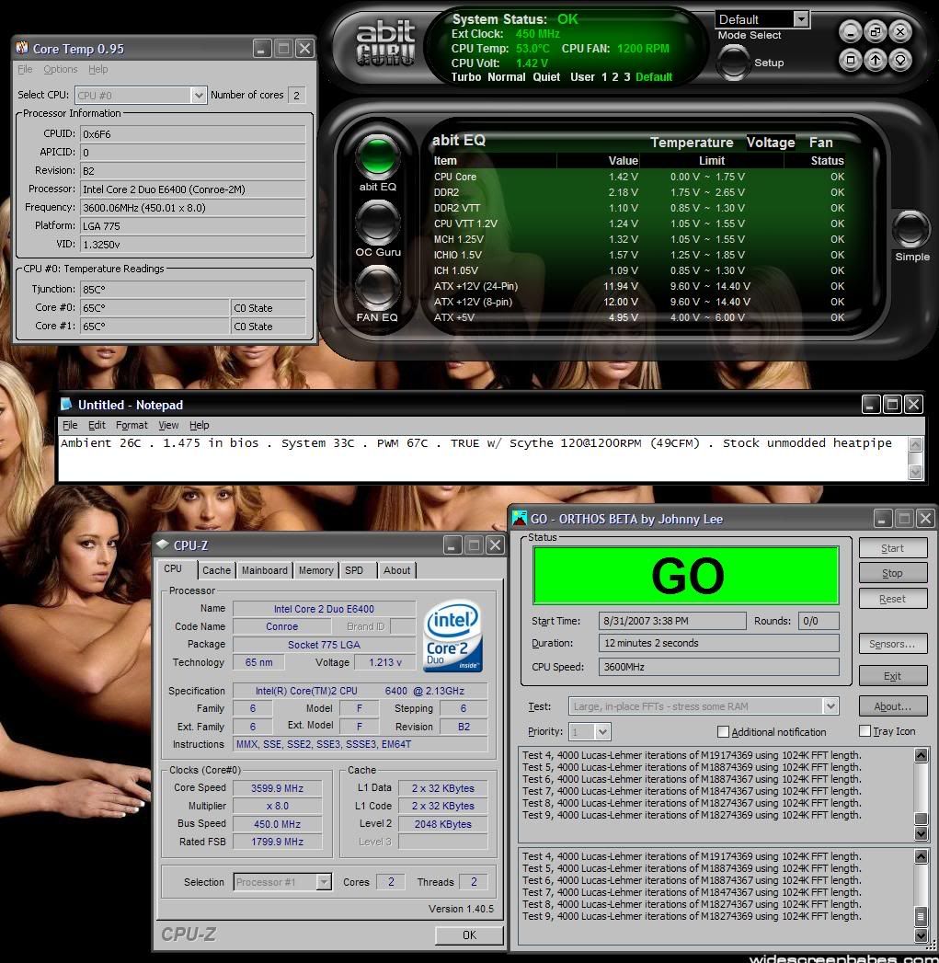Click the ORTHOS title bar icon
The width and height of the screenshot is (939, 963).
pyautogui.click(x=519, y=519)
